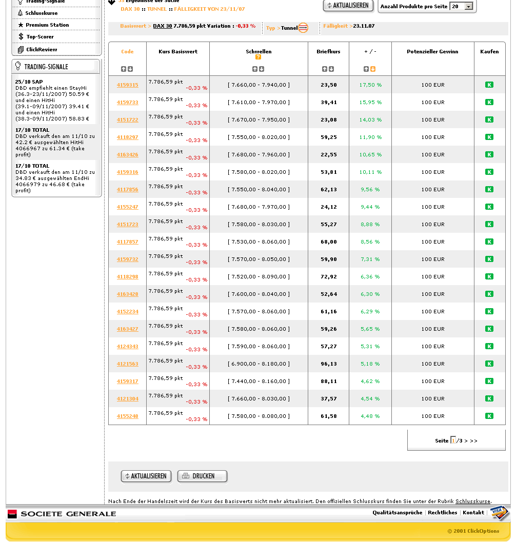The image size is (516, 542).
Task: Buy product 4163426 via K icon
Action: click(x=489, y=154)
